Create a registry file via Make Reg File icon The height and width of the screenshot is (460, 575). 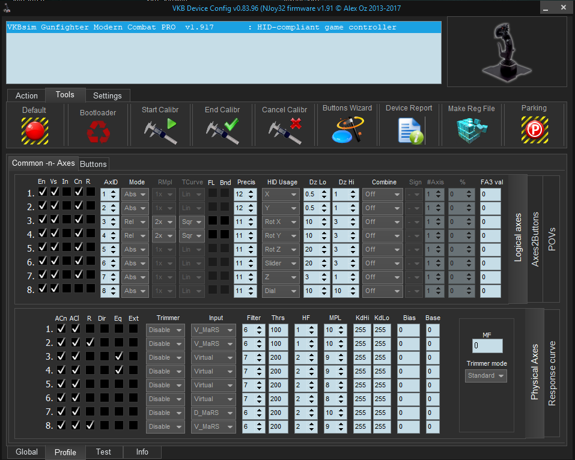472,130
